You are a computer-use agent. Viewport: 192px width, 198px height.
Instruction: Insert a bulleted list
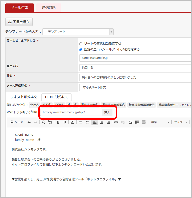pos(87,122)
